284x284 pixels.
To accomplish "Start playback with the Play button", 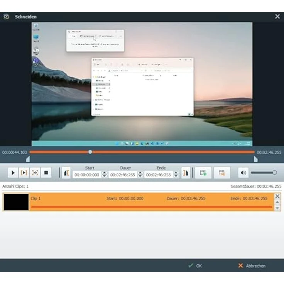I will (13, 172).
